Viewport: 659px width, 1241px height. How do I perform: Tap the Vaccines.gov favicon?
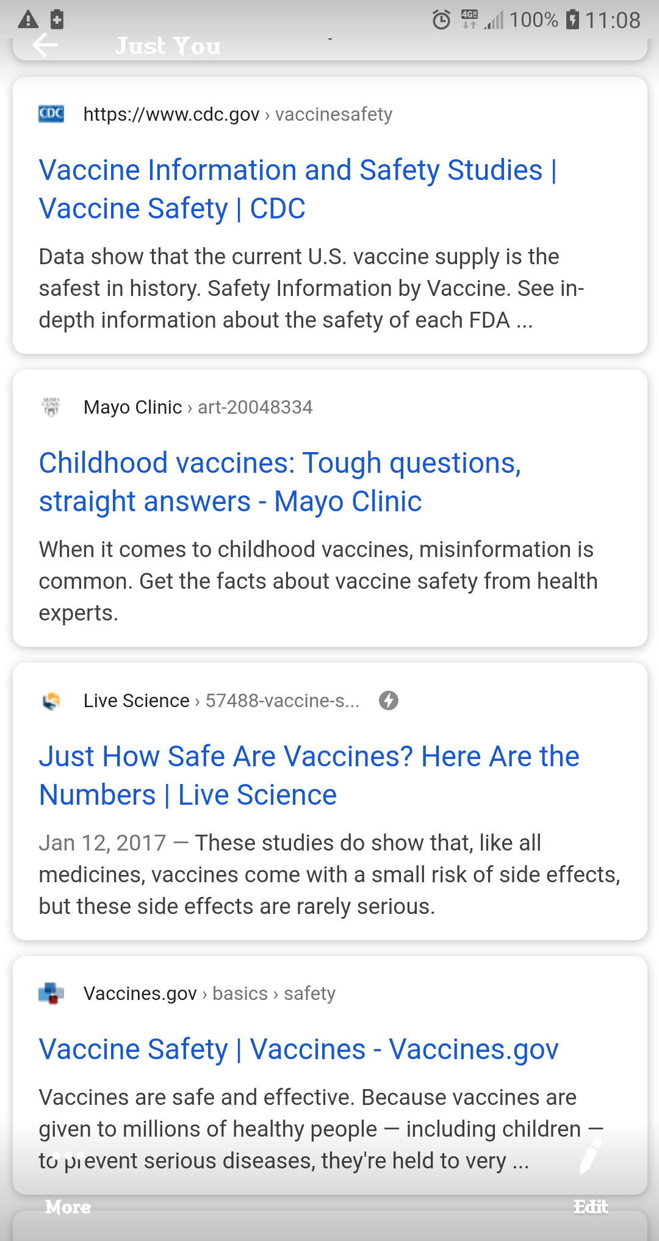(x=51, y=994)
